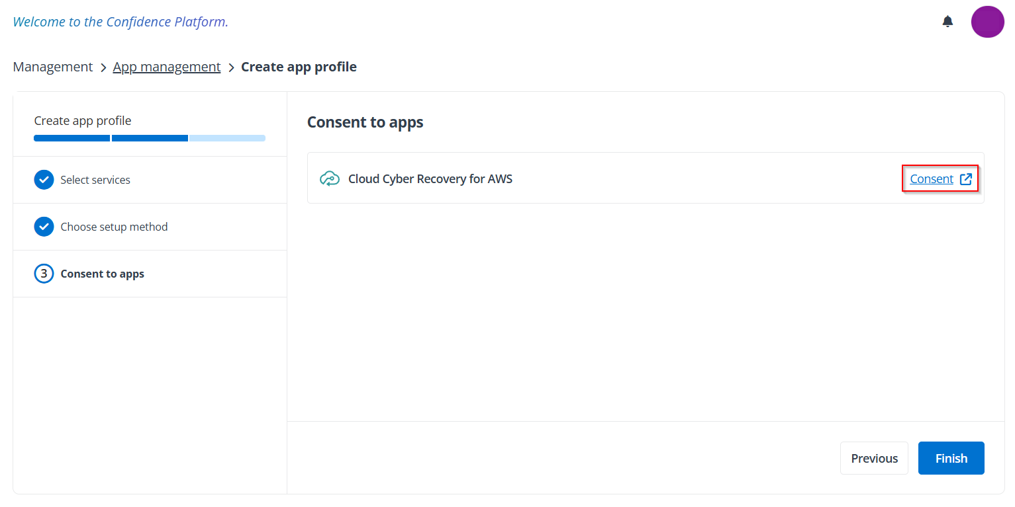Click the Management breadcrumb item
This screenshot has height=507, width=1015.
53,67
